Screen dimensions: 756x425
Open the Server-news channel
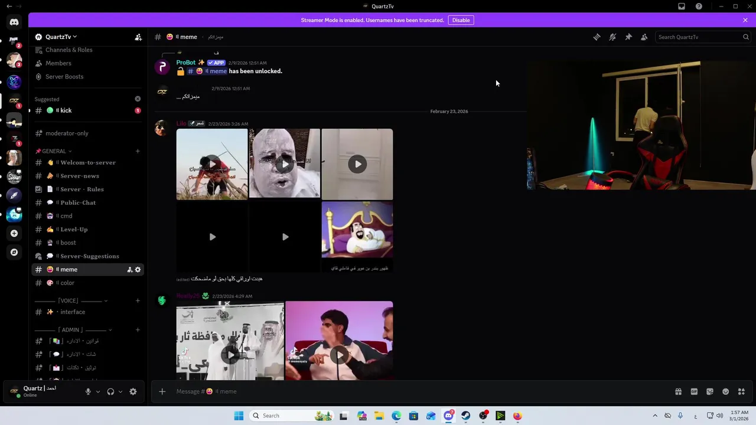click(89, 176)
